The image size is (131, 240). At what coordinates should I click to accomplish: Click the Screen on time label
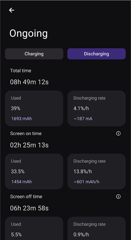pos(26,134)
